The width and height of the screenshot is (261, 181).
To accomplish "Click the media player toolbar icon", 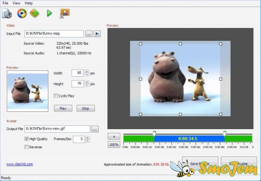I will tap(22, 13).
